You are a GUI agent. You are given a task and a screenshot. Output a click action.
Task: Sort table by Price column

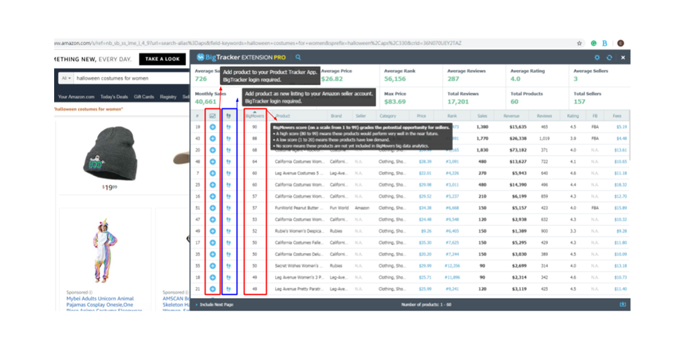coord(422,116)
